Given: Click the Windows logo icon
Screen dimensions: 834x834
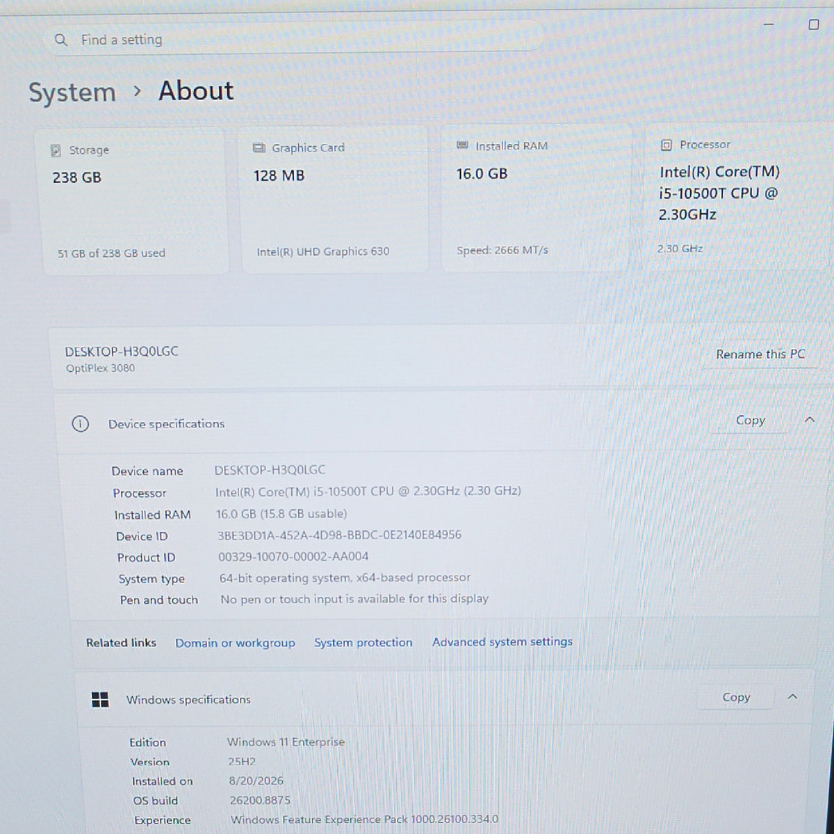Looking at the screenshot, I should (x=100, y=700).
